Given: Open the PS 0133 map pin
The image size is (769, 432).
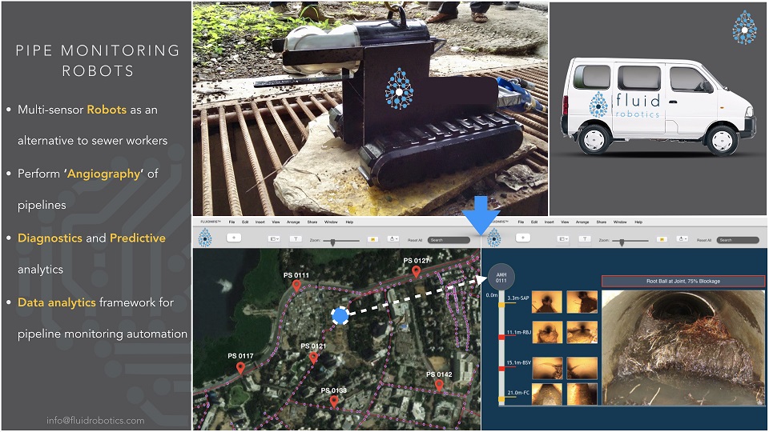Looking at the screenshot, I should tap(334, 402).
